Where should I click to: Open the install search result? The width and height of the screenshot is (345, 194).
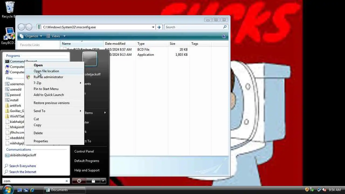pos(15,100)
